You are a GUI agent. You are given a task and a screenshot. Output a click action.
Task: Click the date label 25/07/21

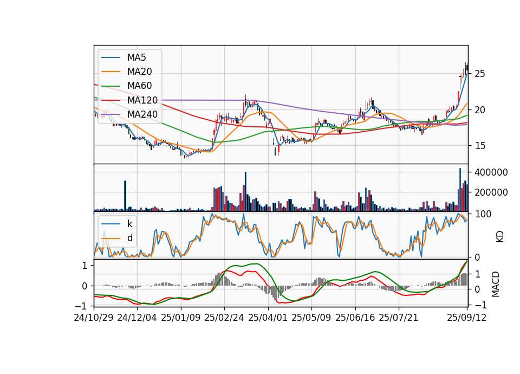coord(398,318)
